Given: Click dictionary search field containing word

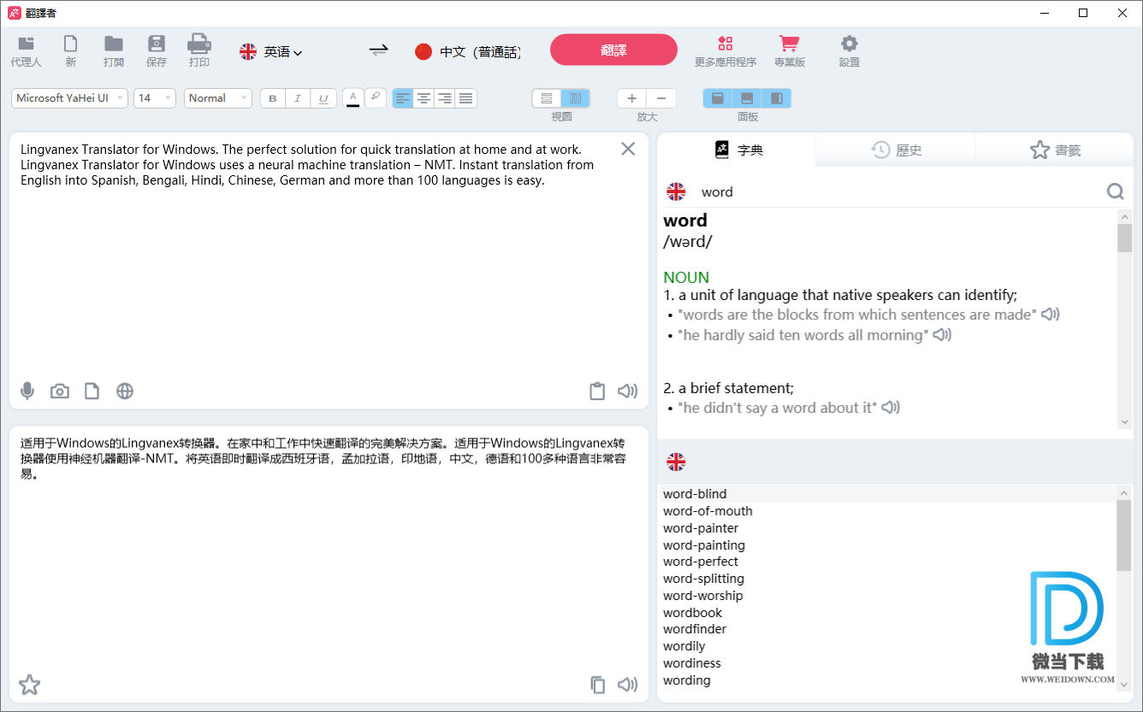Looking at the screenshot, I should click(x=898, y=191).
